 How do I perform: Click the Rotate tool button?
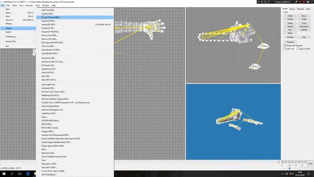(290, 19)
